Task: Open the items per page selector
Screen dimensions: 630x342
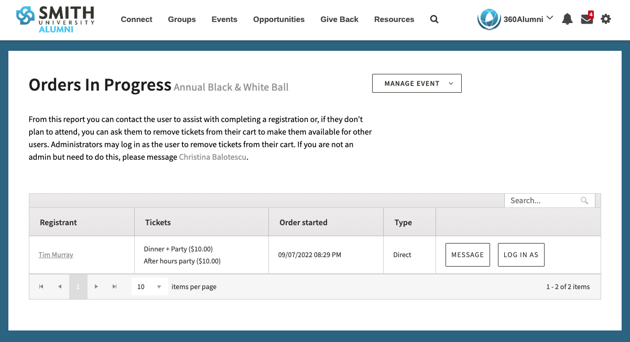Action: 149,286
